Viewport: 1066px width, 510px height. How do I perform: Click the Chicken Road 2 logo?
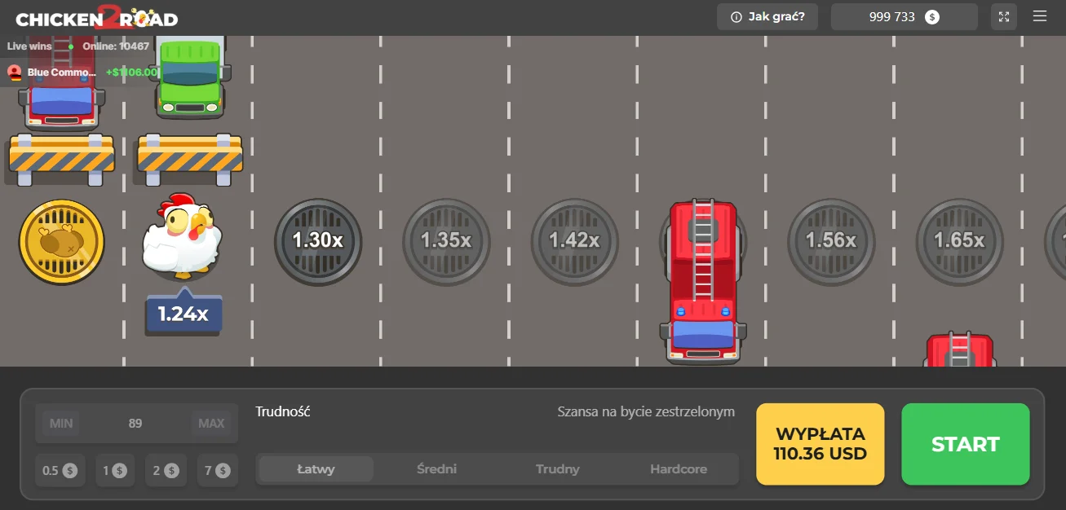[x=96, y=17]
